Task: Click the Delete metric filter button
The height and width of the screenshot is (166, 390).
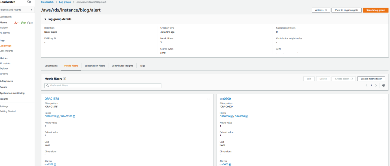Action: pyautogui.click(x=323, y=79)
